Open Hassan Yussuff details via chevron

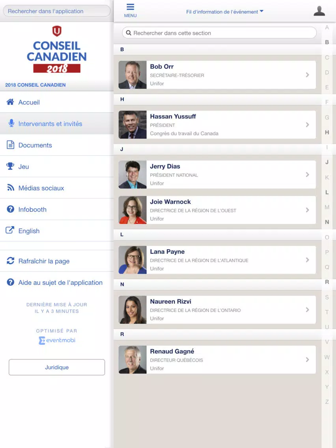point(308,125)
